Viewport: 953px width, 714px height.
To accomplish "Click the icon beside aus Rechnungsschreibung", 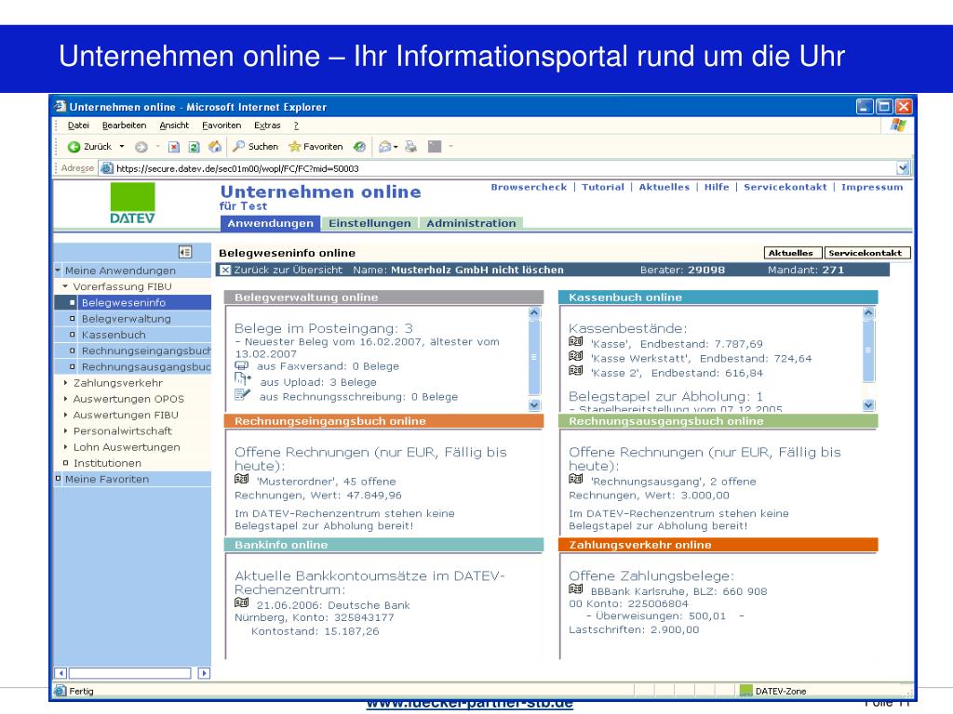I will pos(243,394).
